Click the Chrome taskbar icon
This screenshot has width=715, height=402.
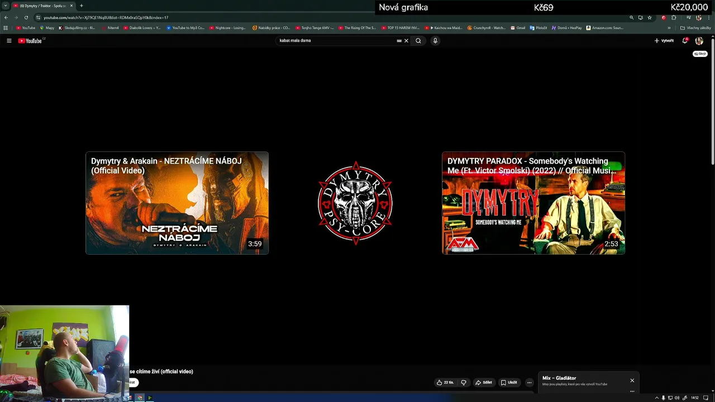pyautogui.click(x=140, y=398)
